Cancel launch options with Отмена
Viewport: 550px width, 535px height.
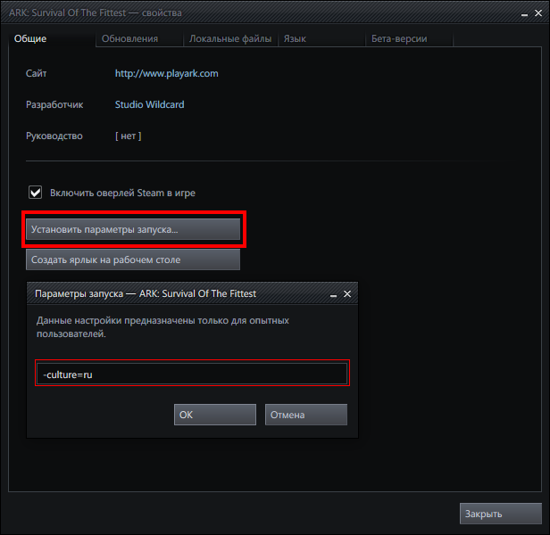[306, 415]
